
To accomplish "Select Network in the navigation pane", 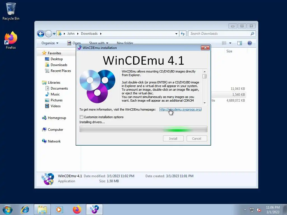I will coord(54,141).
